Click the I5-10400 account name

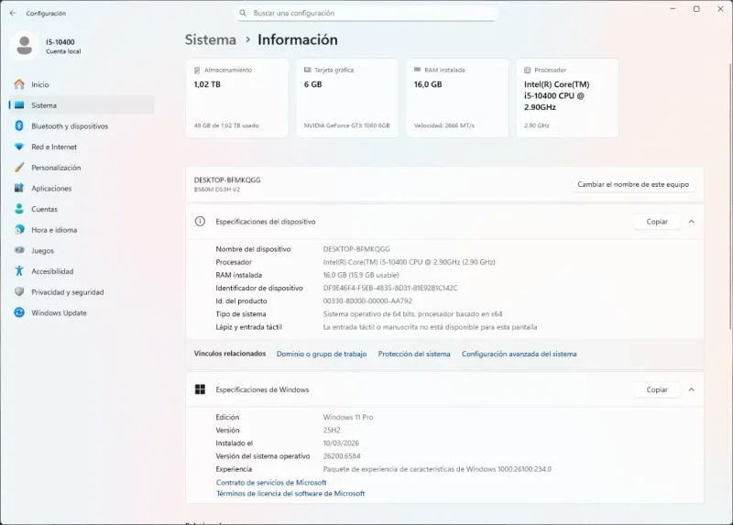point(60,42)
